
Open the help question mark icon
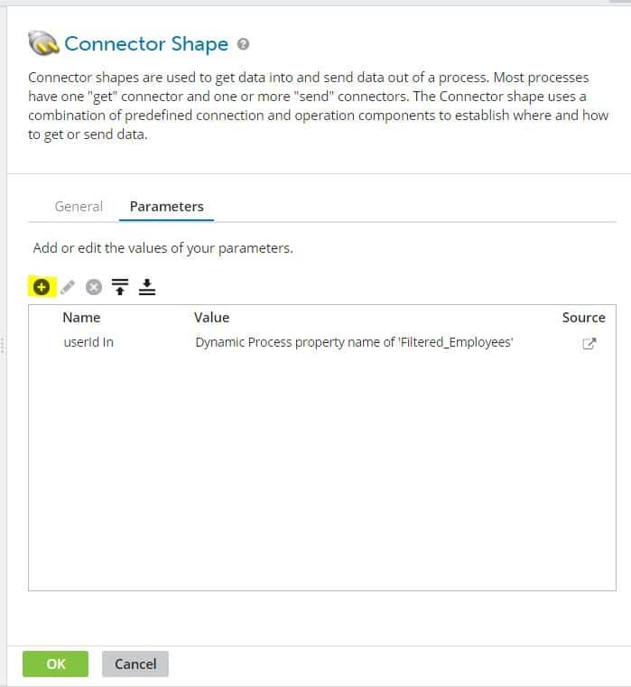pos(244,44)
